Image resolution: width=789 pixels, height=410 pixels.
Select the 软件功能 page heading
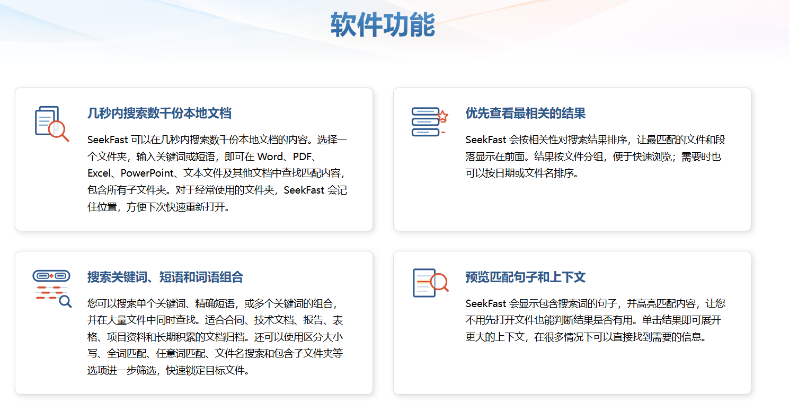point(383,25)
